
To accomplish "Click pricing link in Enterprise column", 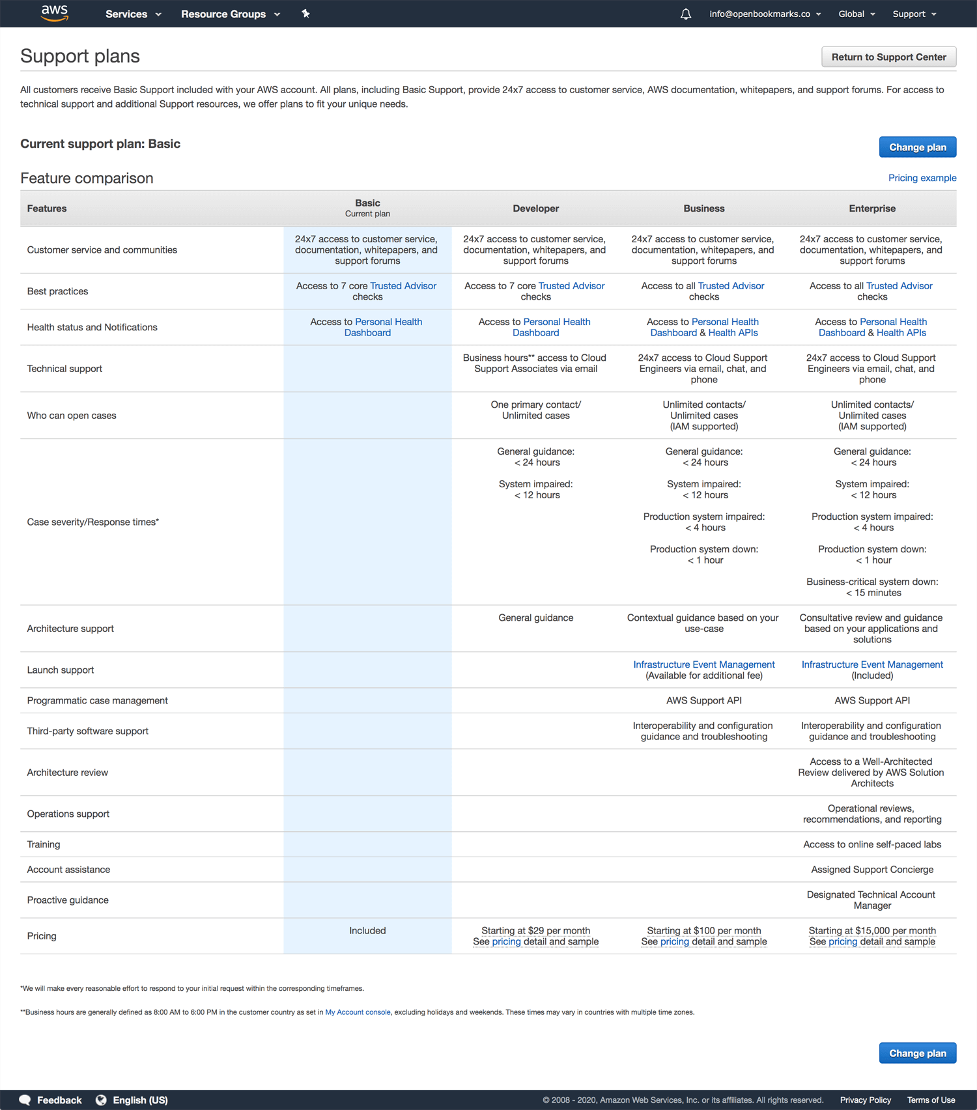I will pyautogui.click(x=842, y=941).
